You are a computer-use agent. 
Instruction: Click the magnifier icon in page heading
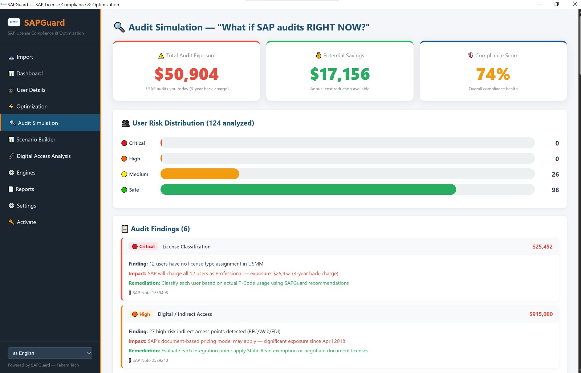119,27
